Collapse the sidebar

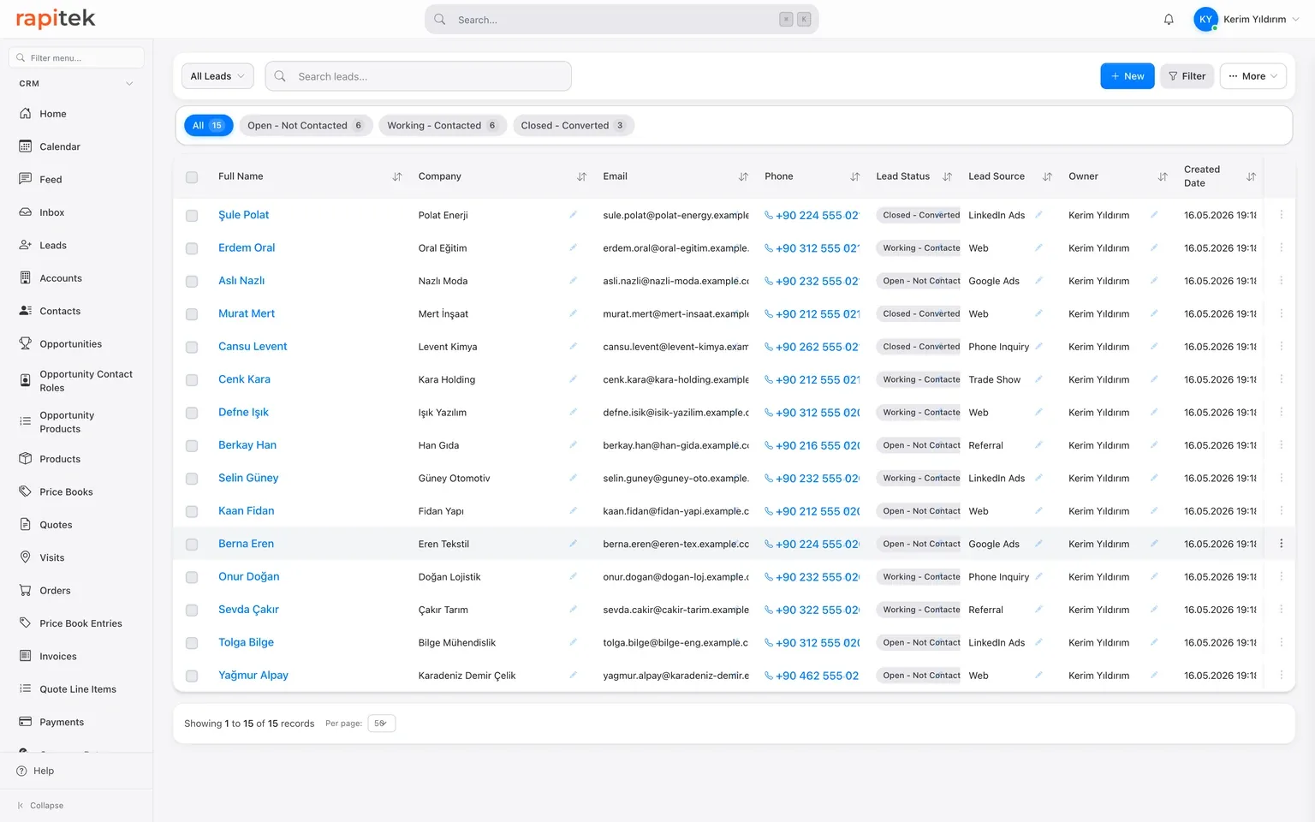coord(40,806)
